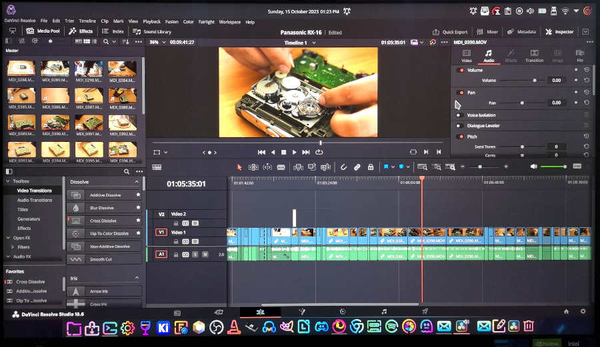Toggle timeline Snapping magnet icon
Screen dimensions: 600x347
point(343,167)
